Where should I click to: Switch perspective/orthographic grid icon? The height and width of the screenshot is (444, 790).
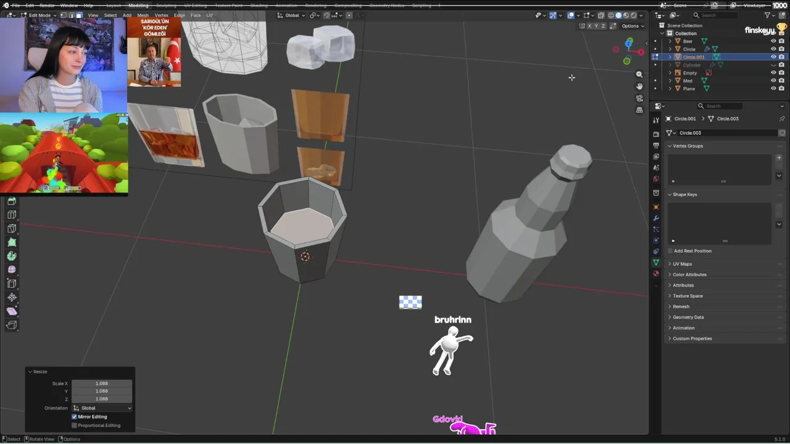[x=639, y=110]
